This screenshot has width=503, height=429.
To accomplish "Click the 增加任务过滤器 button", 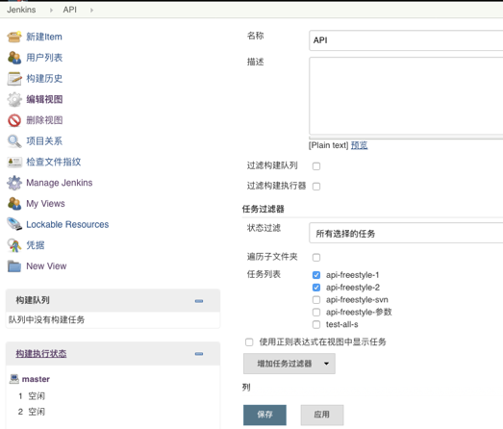I will click(289, 364).
